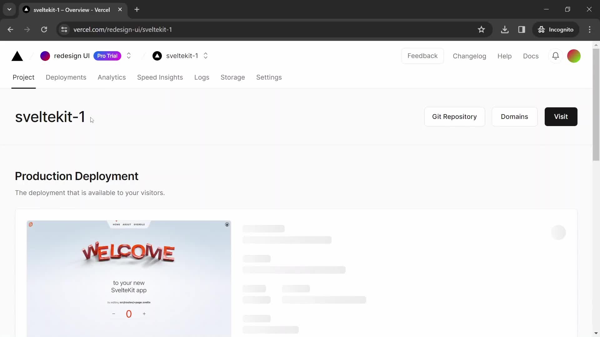
Task: Click the Domains button
Action: point(514,117)
